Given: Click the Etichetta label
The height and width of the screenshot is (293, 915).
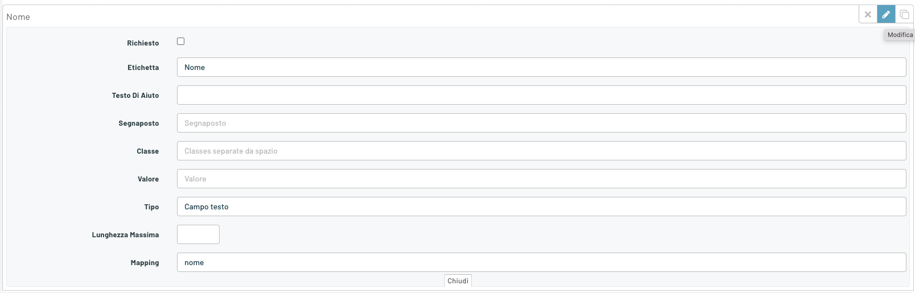Looking at the screenshot, I should [x=143, y=68].
